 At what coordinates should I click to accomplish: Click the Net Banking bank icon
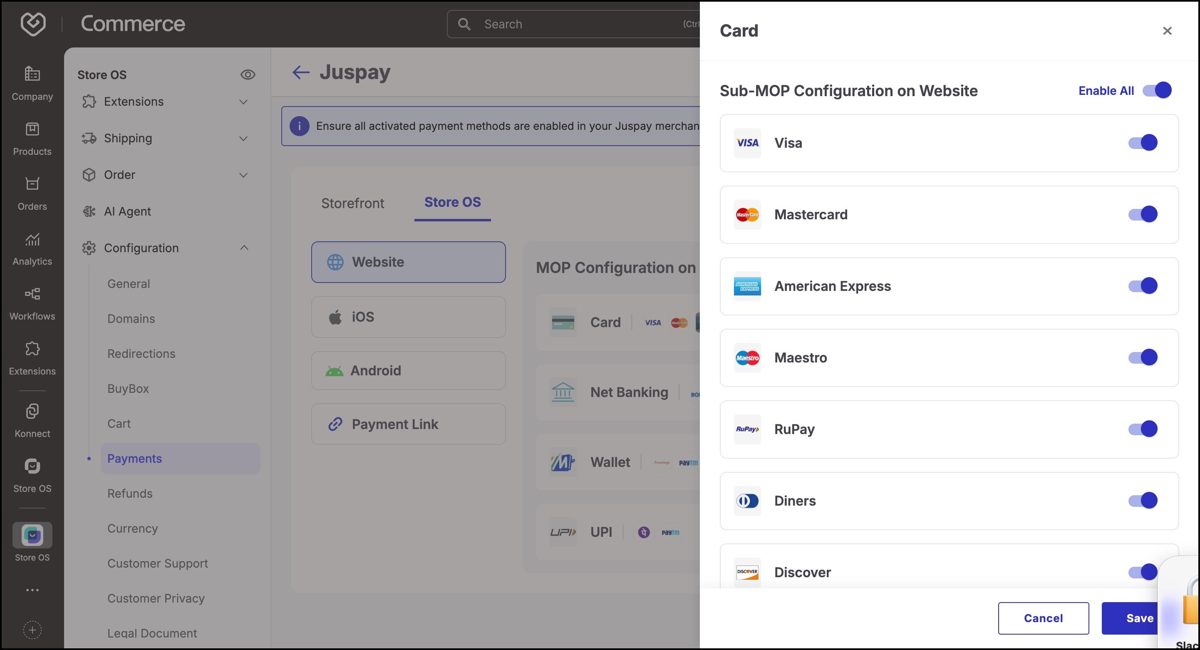point(563,392)
